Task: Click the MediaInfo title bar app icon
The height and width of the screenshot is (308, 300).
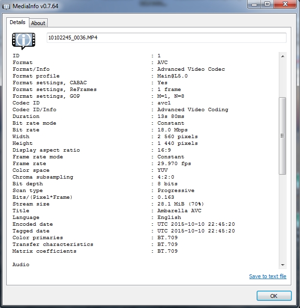Action: [x=7, y=6]
